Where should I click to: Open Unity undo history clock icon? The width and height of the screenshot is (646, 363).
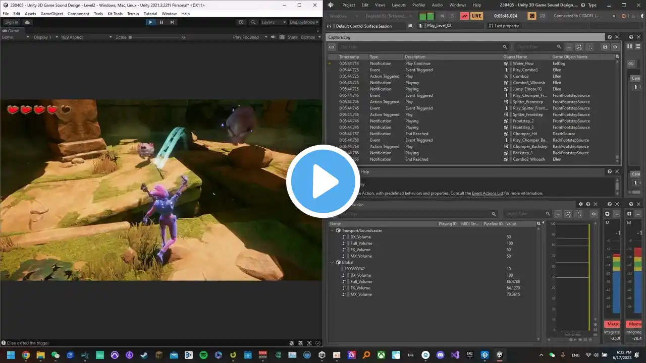tap(241, 22)
